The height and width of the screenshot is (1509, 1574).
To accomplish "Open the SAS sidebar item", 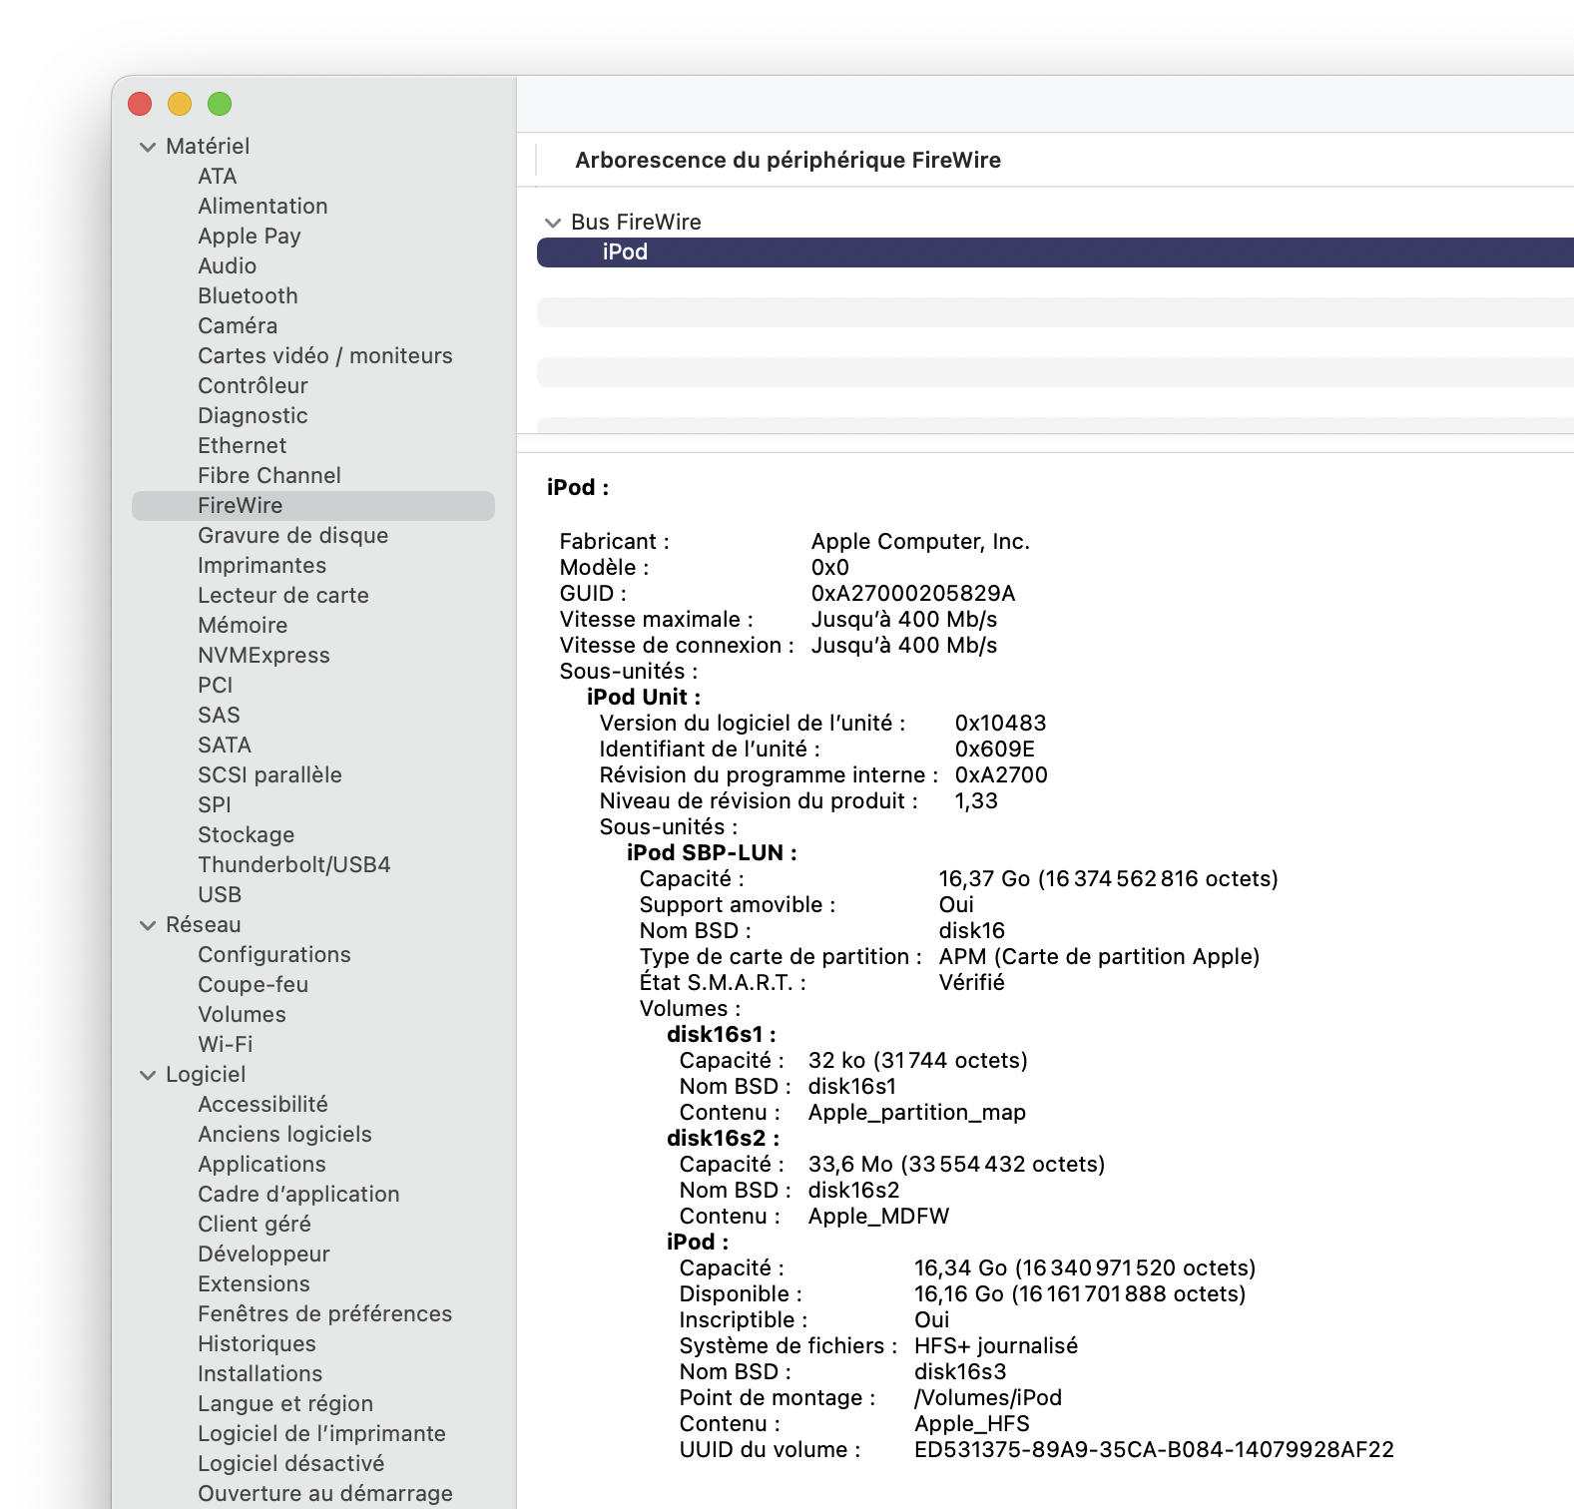I will click(219, 716).
